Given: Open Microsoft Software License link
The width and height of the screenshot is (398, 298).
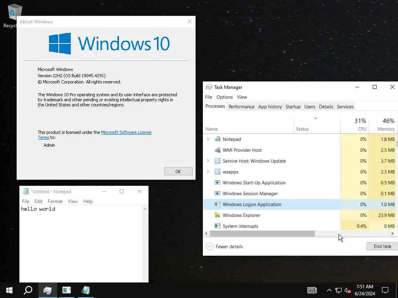Looking at the screenshot, I should [126, 132].
